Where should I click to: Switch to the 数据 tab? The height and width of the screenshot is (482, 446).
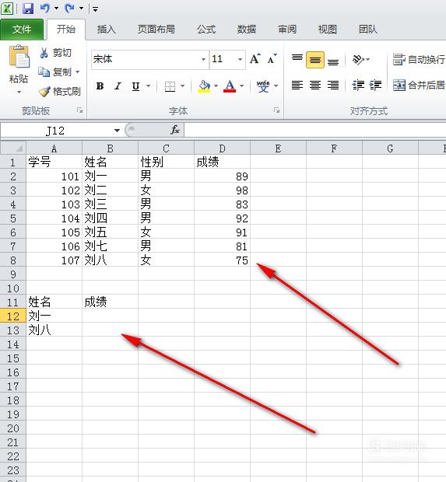point(247,30)
